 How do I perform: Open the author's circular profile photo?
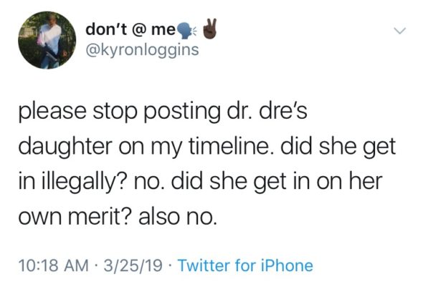(47, 40)
